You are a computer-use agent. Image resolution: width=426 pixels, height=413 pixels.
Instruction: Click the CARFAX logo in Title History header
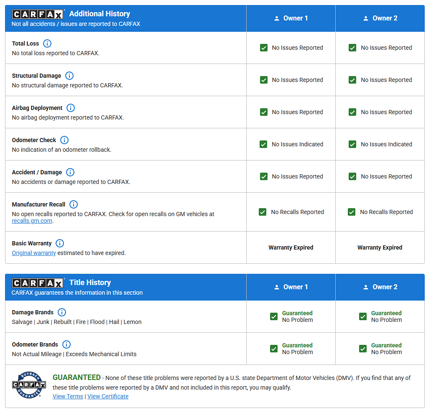pos(38,283)
